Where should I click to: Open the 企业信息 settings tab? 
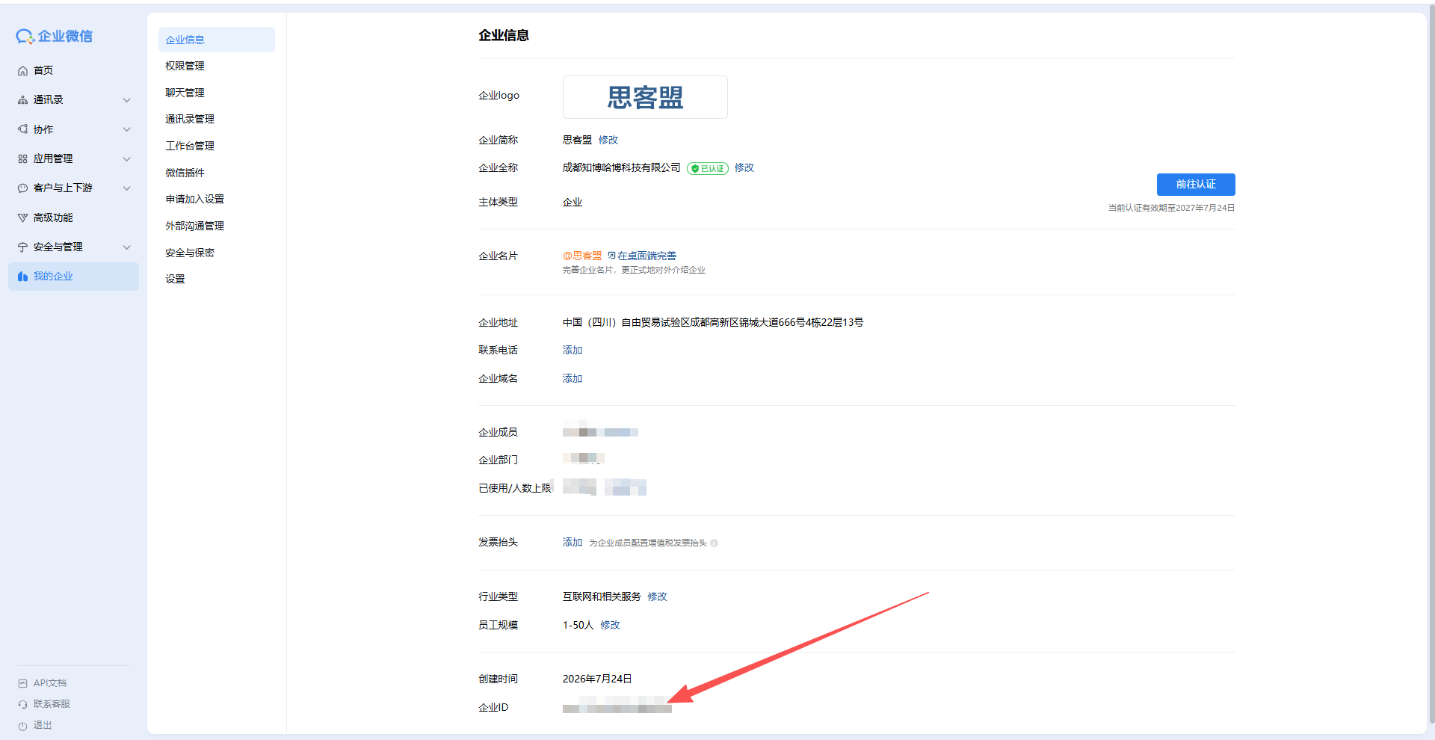(217, 40)
